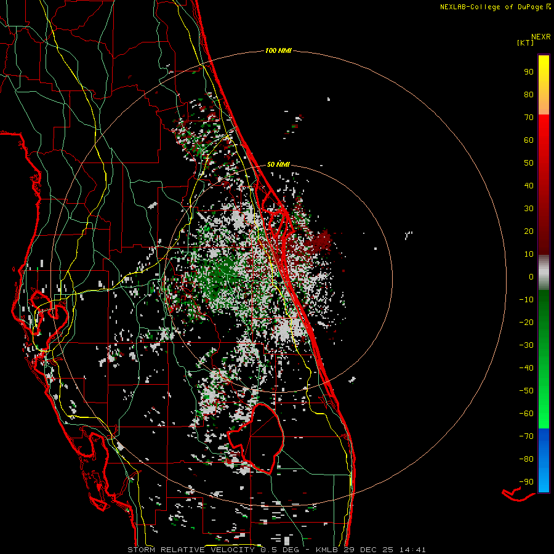Click the 0 value on the color scale
The height and width of the screenshot is (554, 554).
[531, 277]
